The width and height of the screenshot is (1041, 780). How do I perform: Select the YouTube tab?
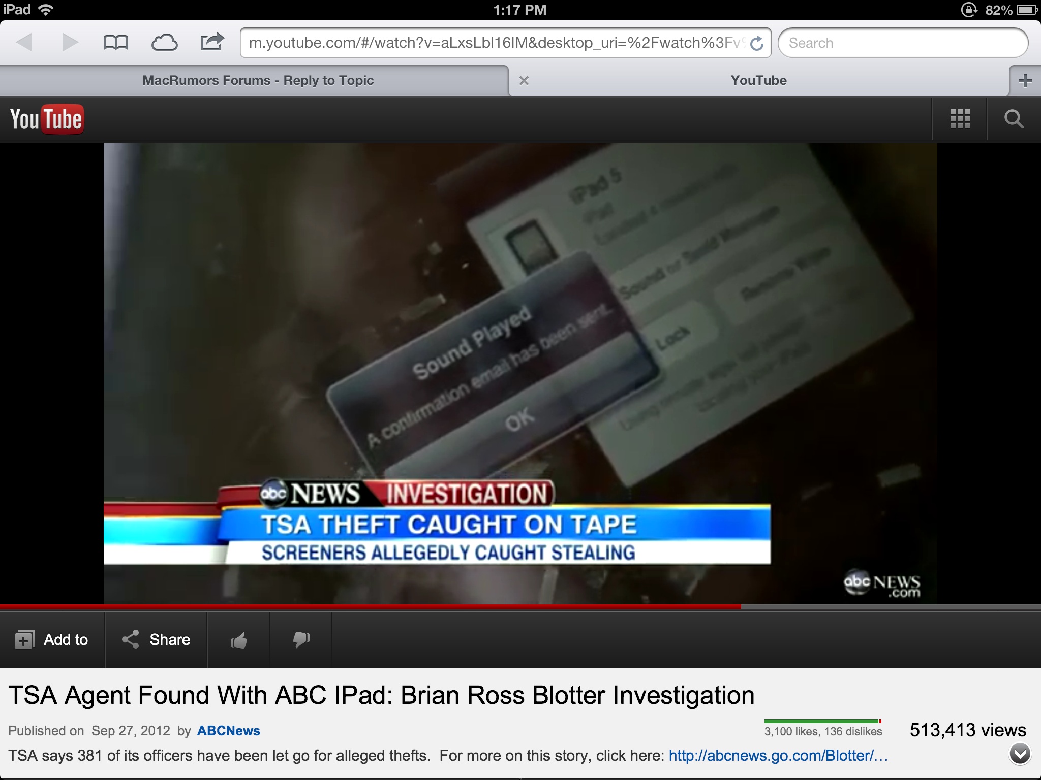click(758, 81)
